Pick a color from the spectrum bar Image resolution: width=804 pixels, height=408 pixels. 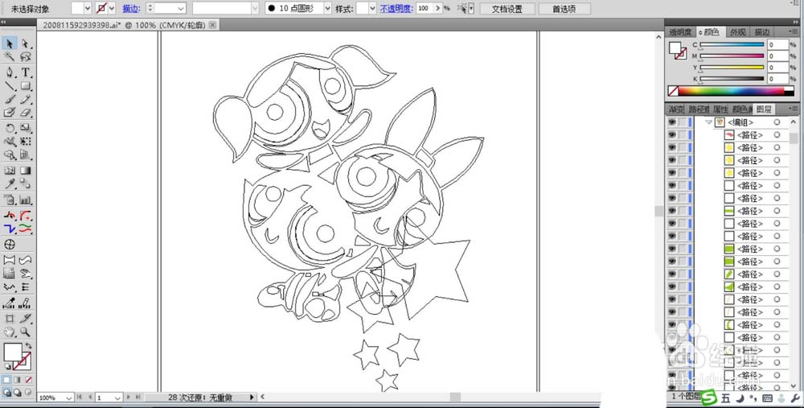point(731,92)
